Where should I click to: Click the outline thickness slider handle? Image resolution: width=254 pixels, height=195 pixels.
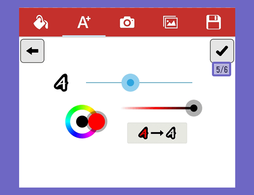pos(131,83)
